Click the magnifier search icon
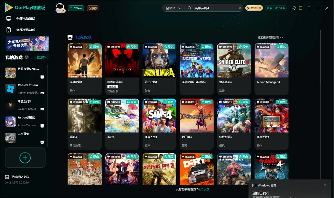This screenshot has width=334, height=198. 189,8
